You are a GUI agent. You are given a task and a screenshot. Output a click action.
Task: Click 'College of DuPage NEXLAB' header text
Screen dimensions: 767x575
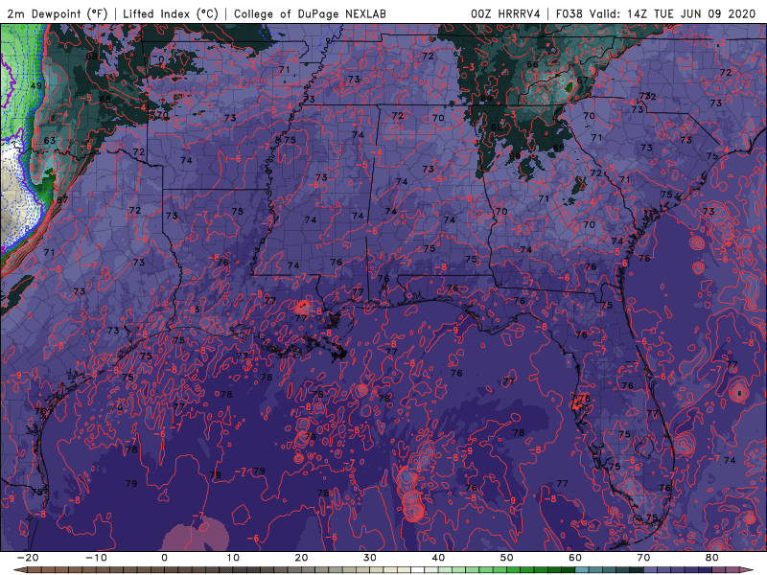(310, 13)
